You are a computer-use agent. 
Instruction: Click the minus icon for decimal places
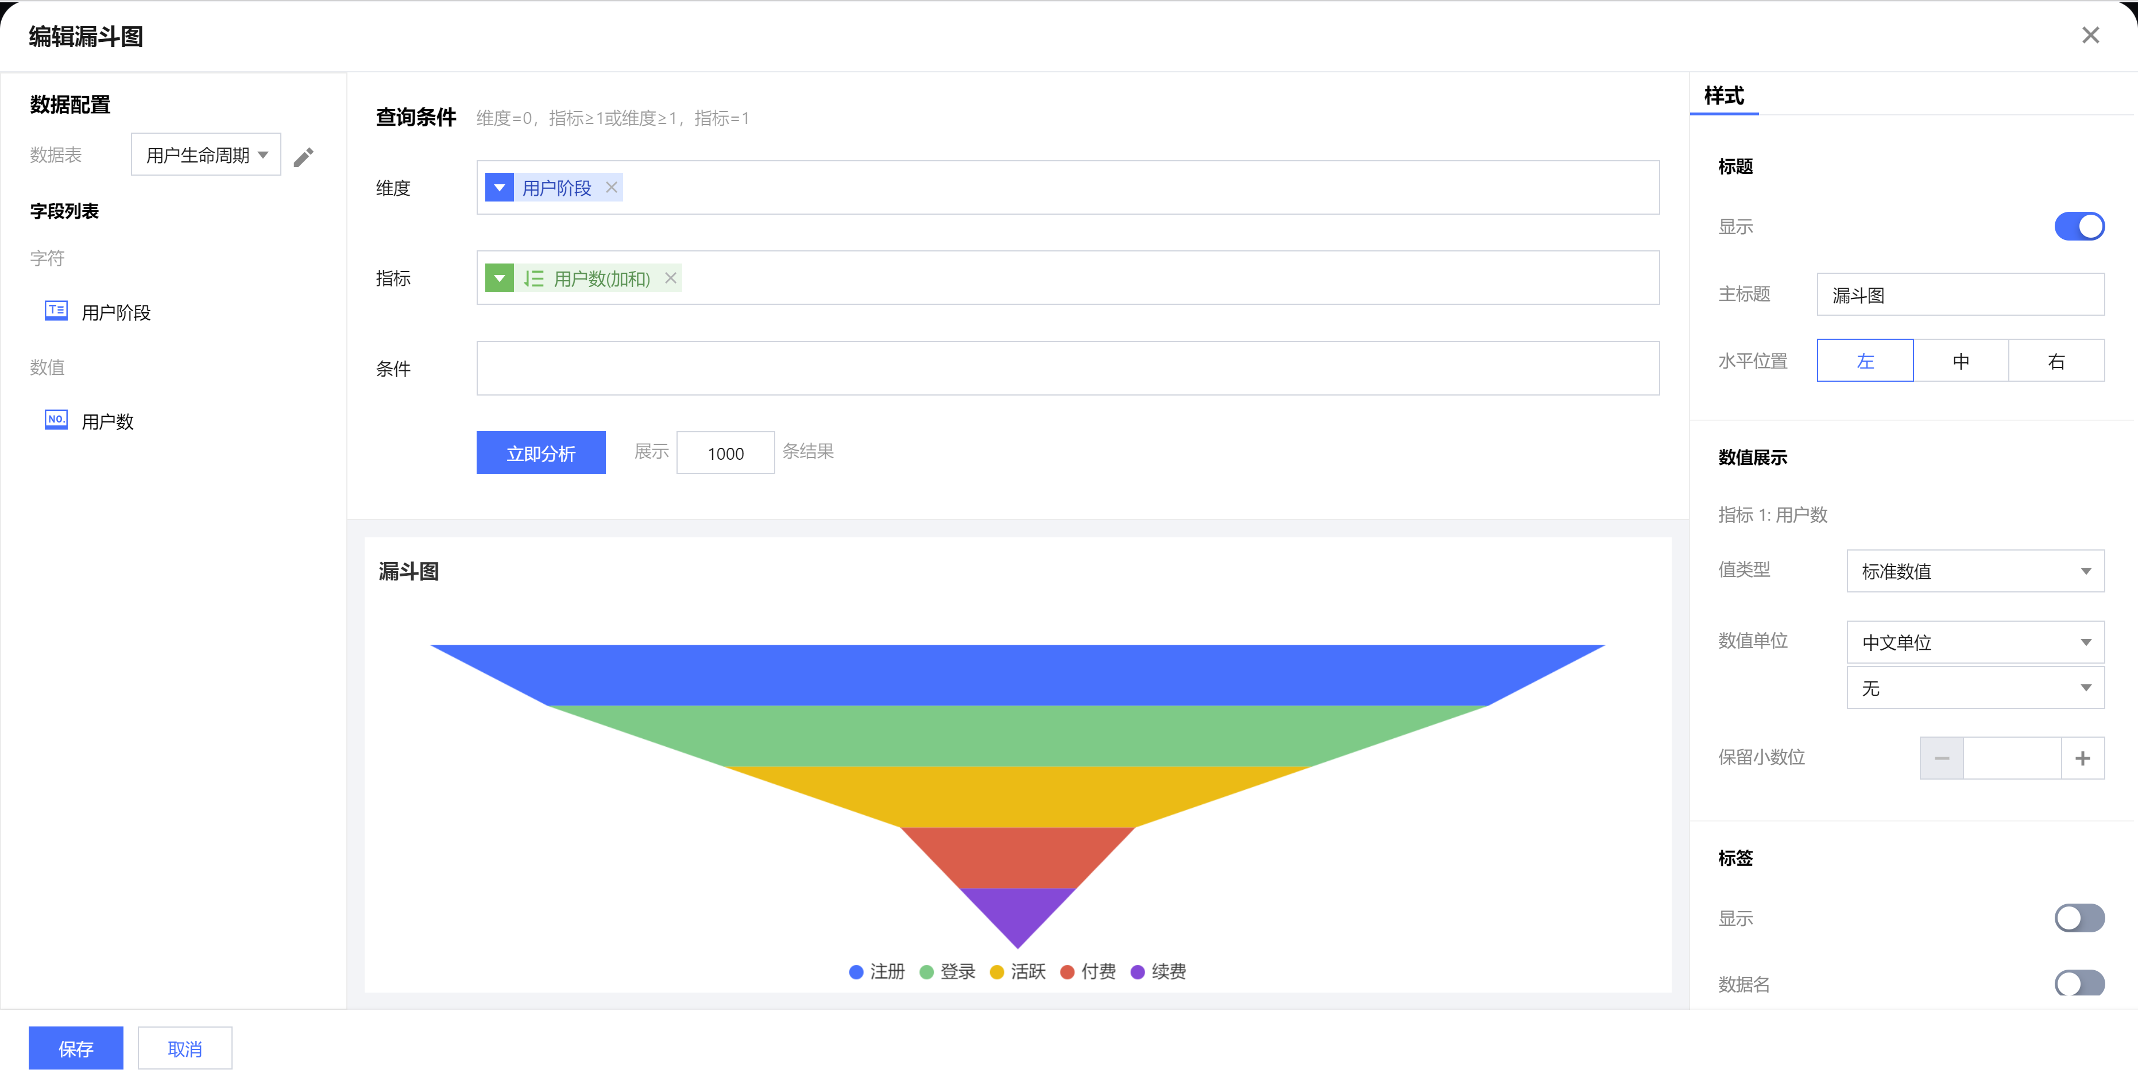click(1941, 758)
